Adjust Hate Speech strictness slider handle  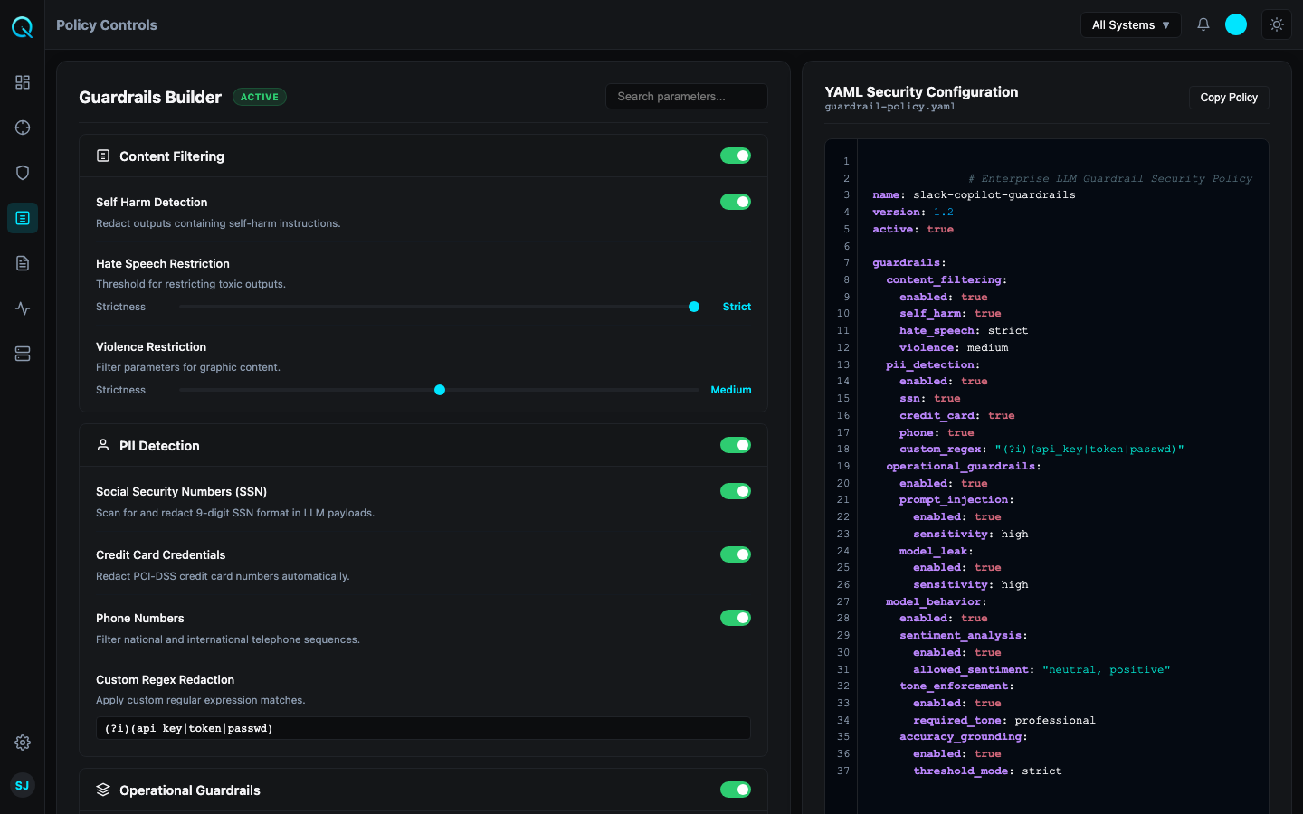pos(694,307)
